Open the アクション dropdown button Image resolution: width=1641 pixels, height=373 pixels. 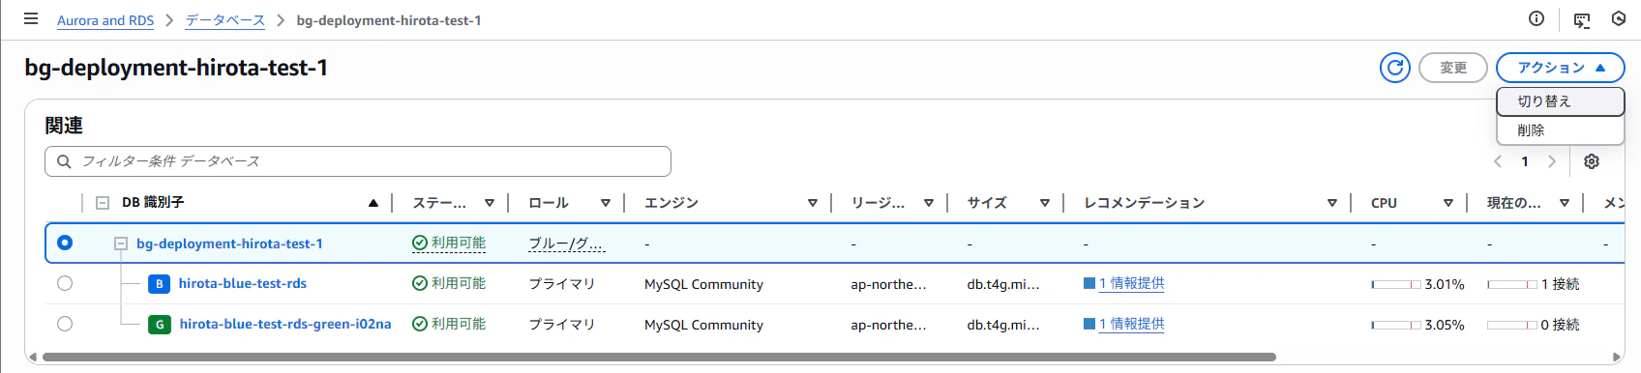[x=1560, y=68]
